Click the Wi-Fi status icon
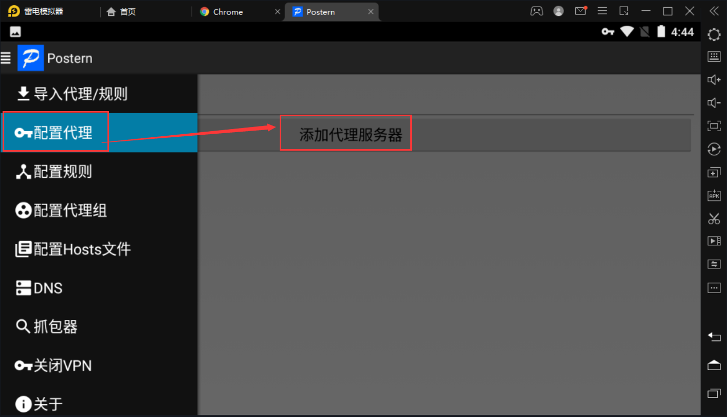The image size is (727, 417). [x=627, y=32]
